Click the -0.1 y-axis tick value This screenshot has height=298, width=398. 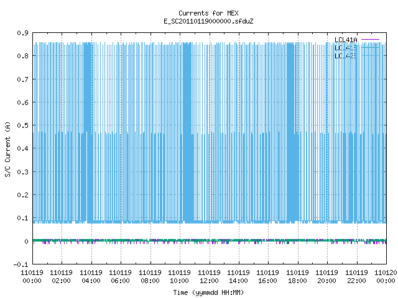(21, 264)
